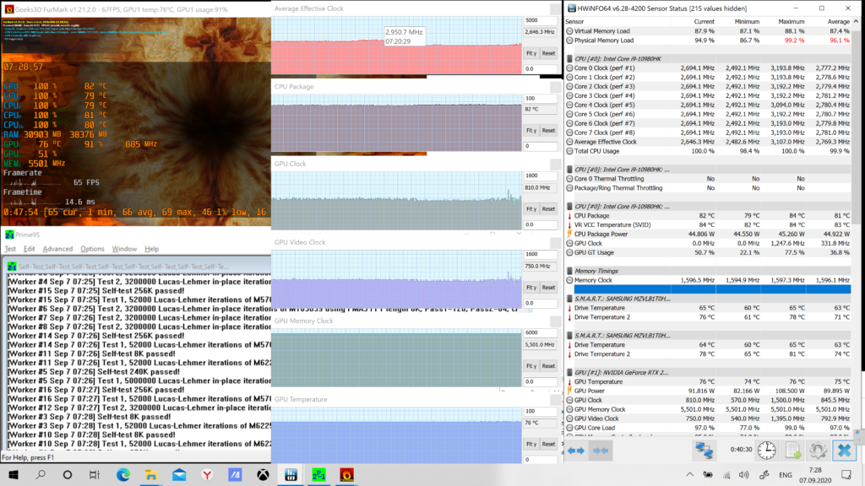
Task: Click the Wi-Fi network tray icon
Action: [726, 475]
